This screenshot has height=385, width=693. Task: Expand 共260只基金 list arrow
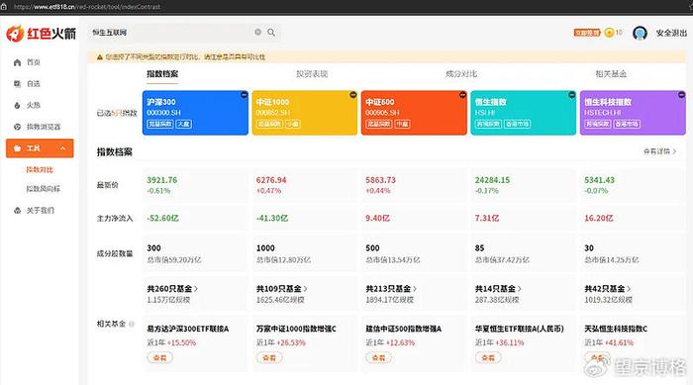196,289
